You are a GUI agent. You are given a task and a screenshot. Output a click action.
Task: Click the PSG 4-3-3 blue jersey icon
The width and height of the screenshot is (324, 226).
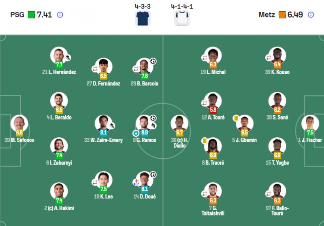tap(143, 19)
